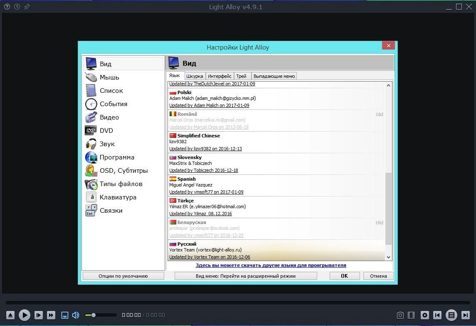This screenshot has height=326, width=476.
Task: Click the eject/open file button
Action: click(10, 315)
